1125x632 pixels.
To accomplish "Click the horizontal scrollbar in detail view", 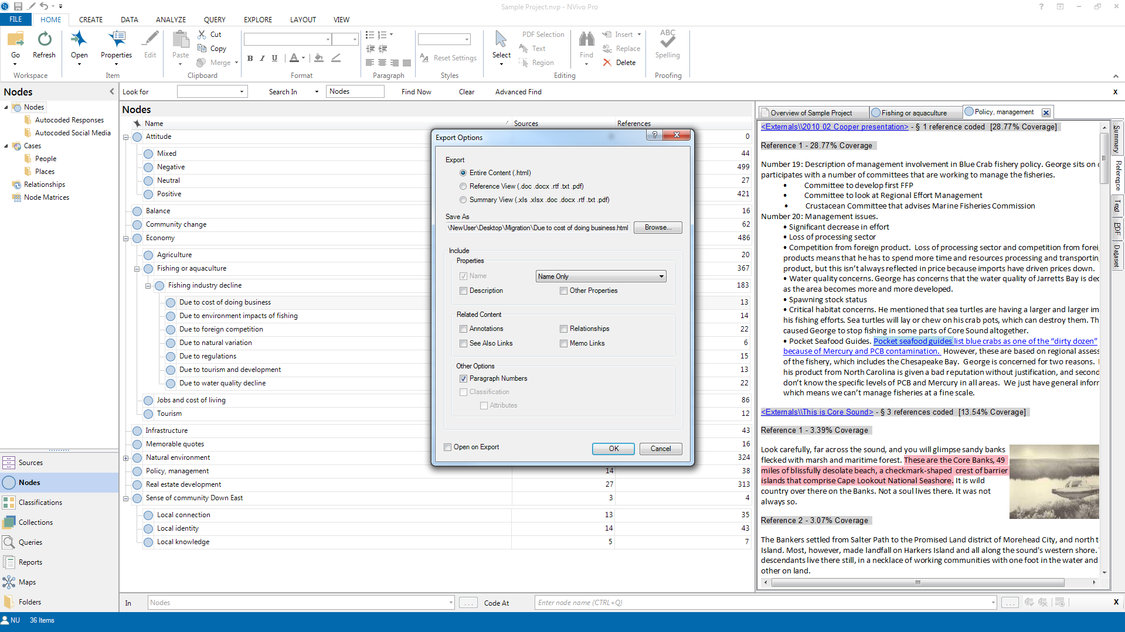I will pyautogui.click(x=918, y=583).
